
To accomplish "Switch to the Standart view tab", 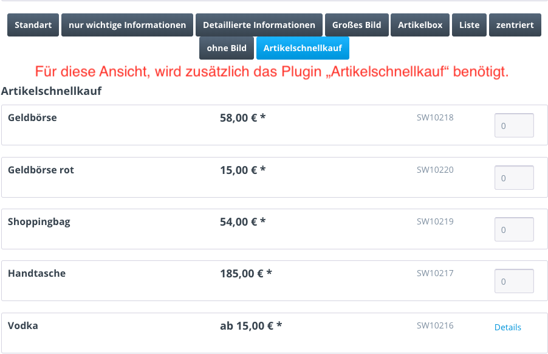I will (x=33, y=25).
